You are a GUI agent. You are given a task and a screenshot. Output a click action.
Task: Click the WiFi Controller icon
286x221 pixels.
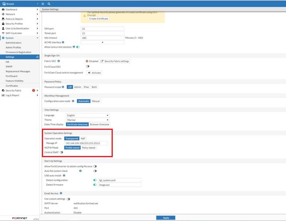[x=3, y=33]
